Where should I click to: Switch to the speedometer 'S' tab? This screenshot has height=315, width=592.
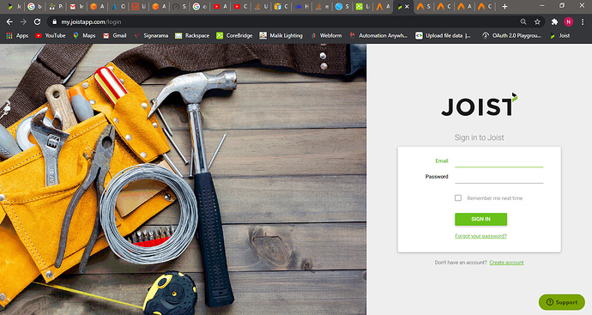(x=179, y=6)
